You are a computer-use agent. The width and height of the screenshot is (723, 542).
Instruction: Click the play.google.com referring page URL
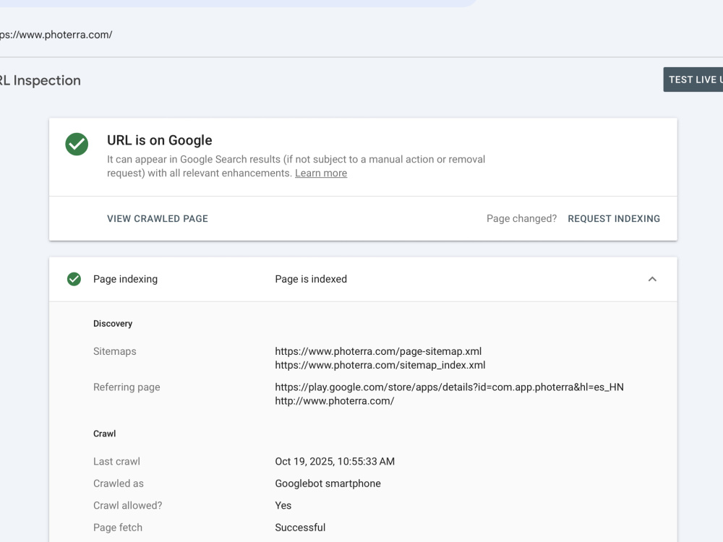coord(449,387)
